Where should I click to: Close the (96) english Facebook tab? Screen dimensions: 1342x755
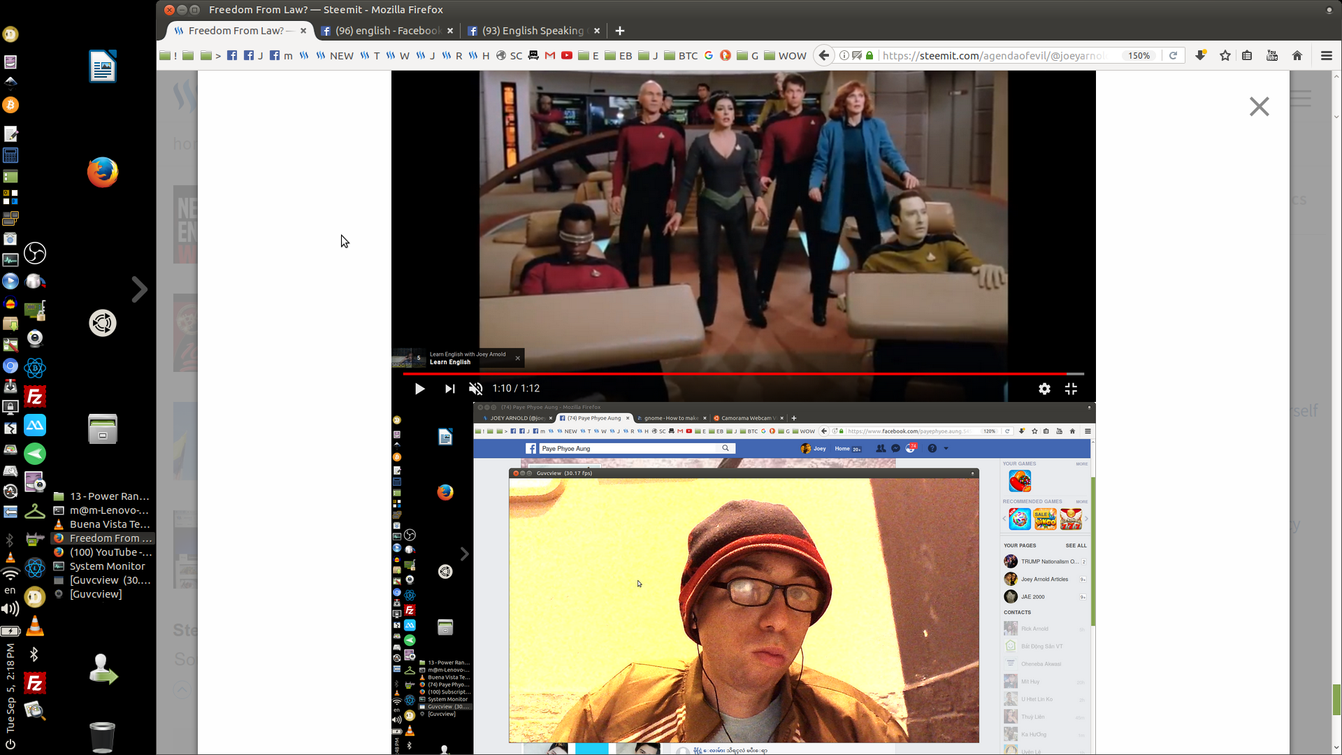coord(450,31)
